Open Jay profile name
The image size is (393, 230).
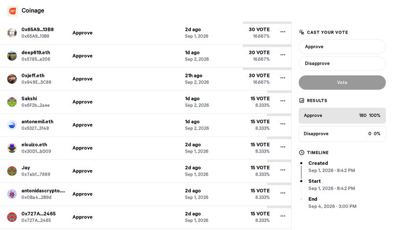tap(26, 168)
